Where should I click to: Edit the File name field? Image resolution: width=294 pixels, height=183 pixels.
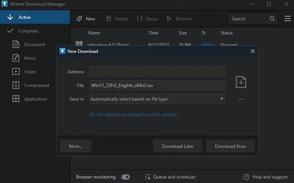click(158, 85)
